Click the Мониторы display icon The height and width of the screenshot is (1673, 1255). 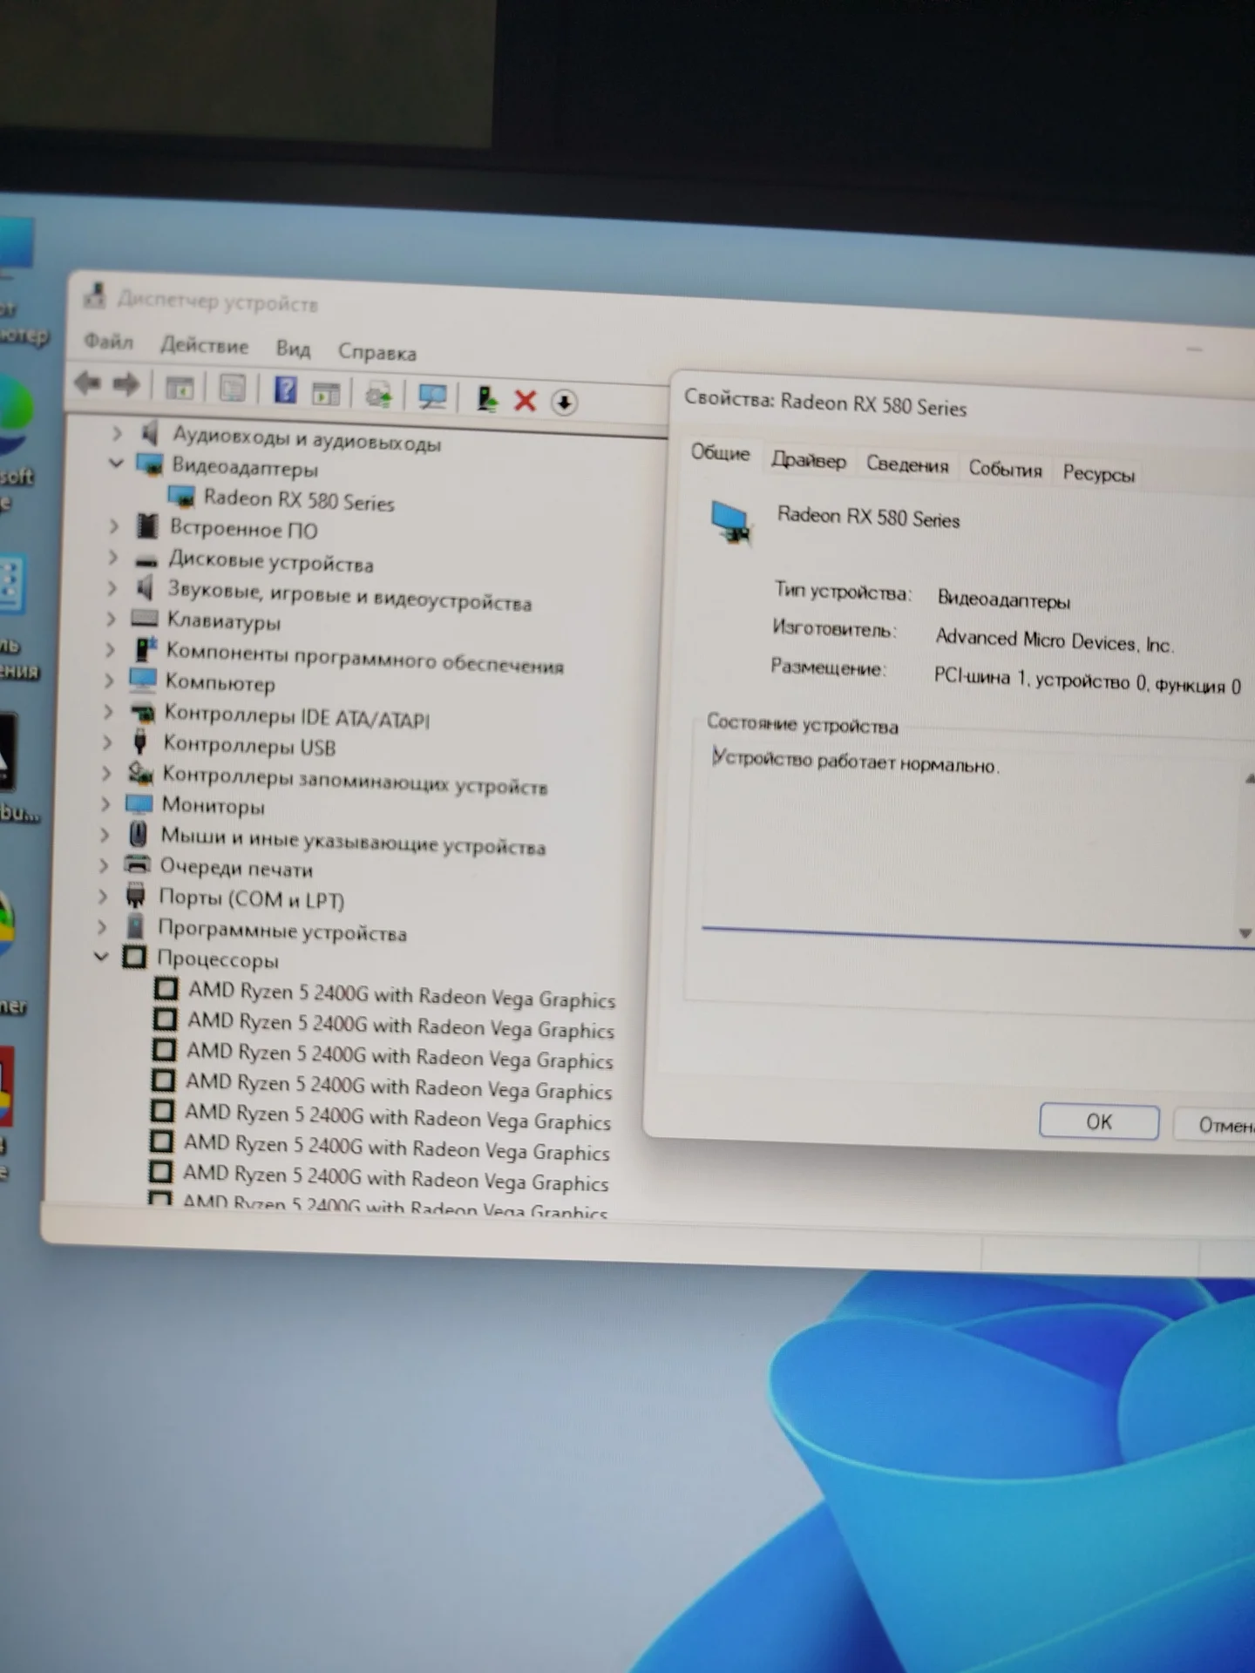coord(139,803)
